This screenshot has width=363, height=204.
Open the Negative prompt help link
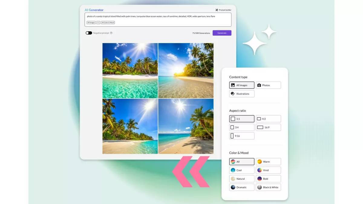click(111, 33)
